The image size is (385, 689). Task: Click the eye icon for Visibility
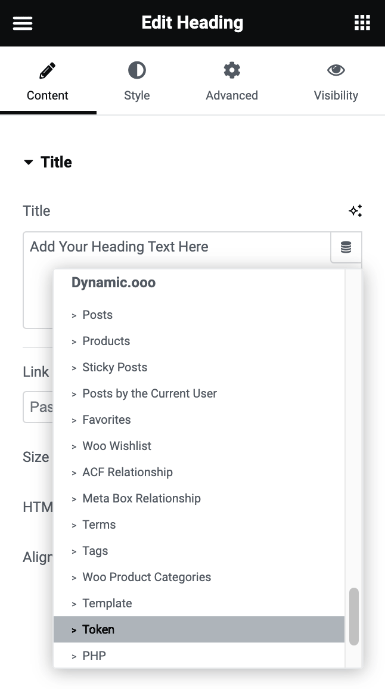[x=336, y=71]
